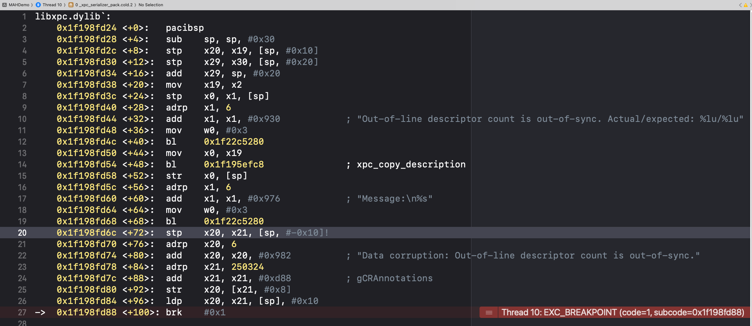Screen dimensions: 752x326
Task: Click the brk instruction on line 27
Action: 174,312
